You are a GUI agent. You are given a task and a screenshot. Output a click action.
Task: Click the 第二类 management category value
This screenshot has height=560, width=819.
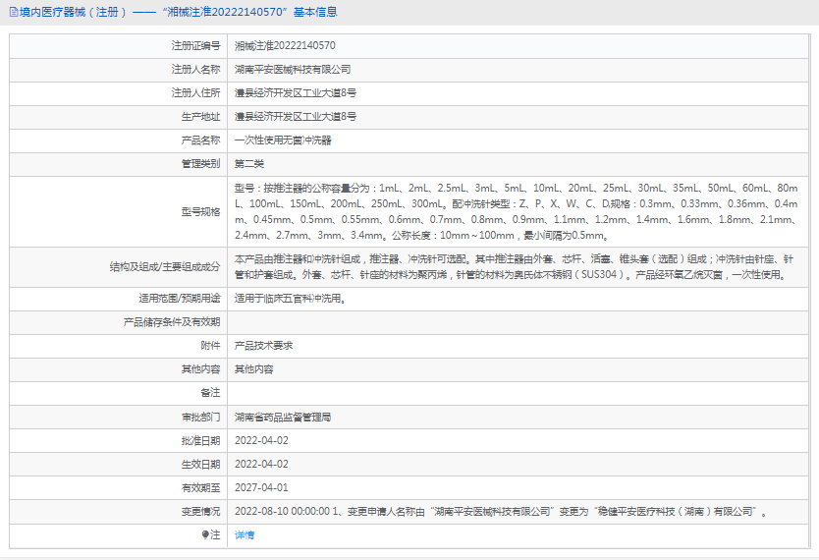pos(249,164)
